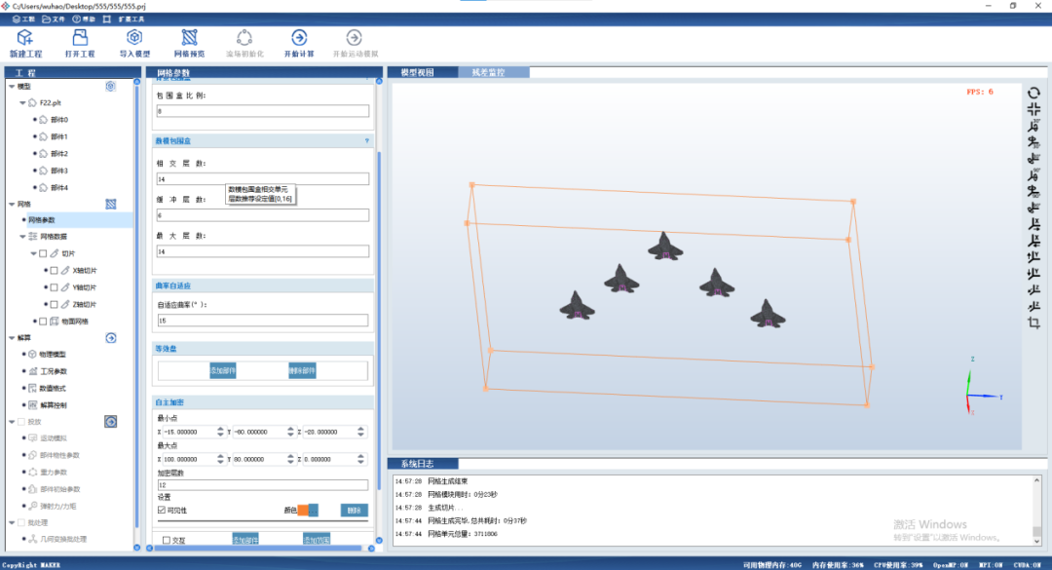Uncheck the 可见性 visibility checkbox
This screenshot has width=1052, height=570.
point(162,511)
